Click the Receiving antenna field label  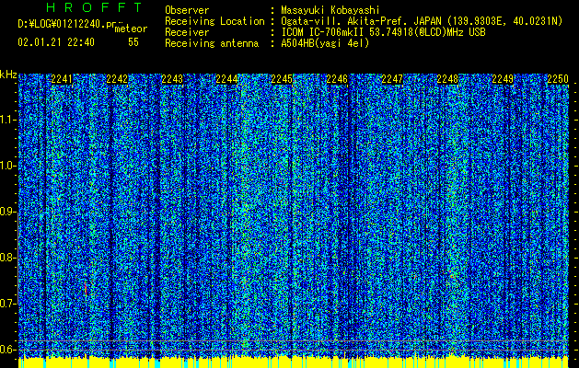[x=212, y=43]
